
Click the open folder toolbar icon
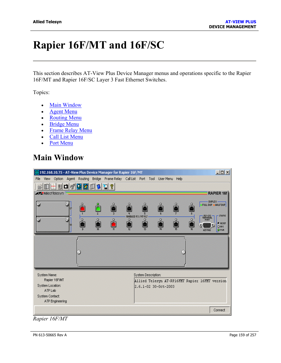click(40, 187)
